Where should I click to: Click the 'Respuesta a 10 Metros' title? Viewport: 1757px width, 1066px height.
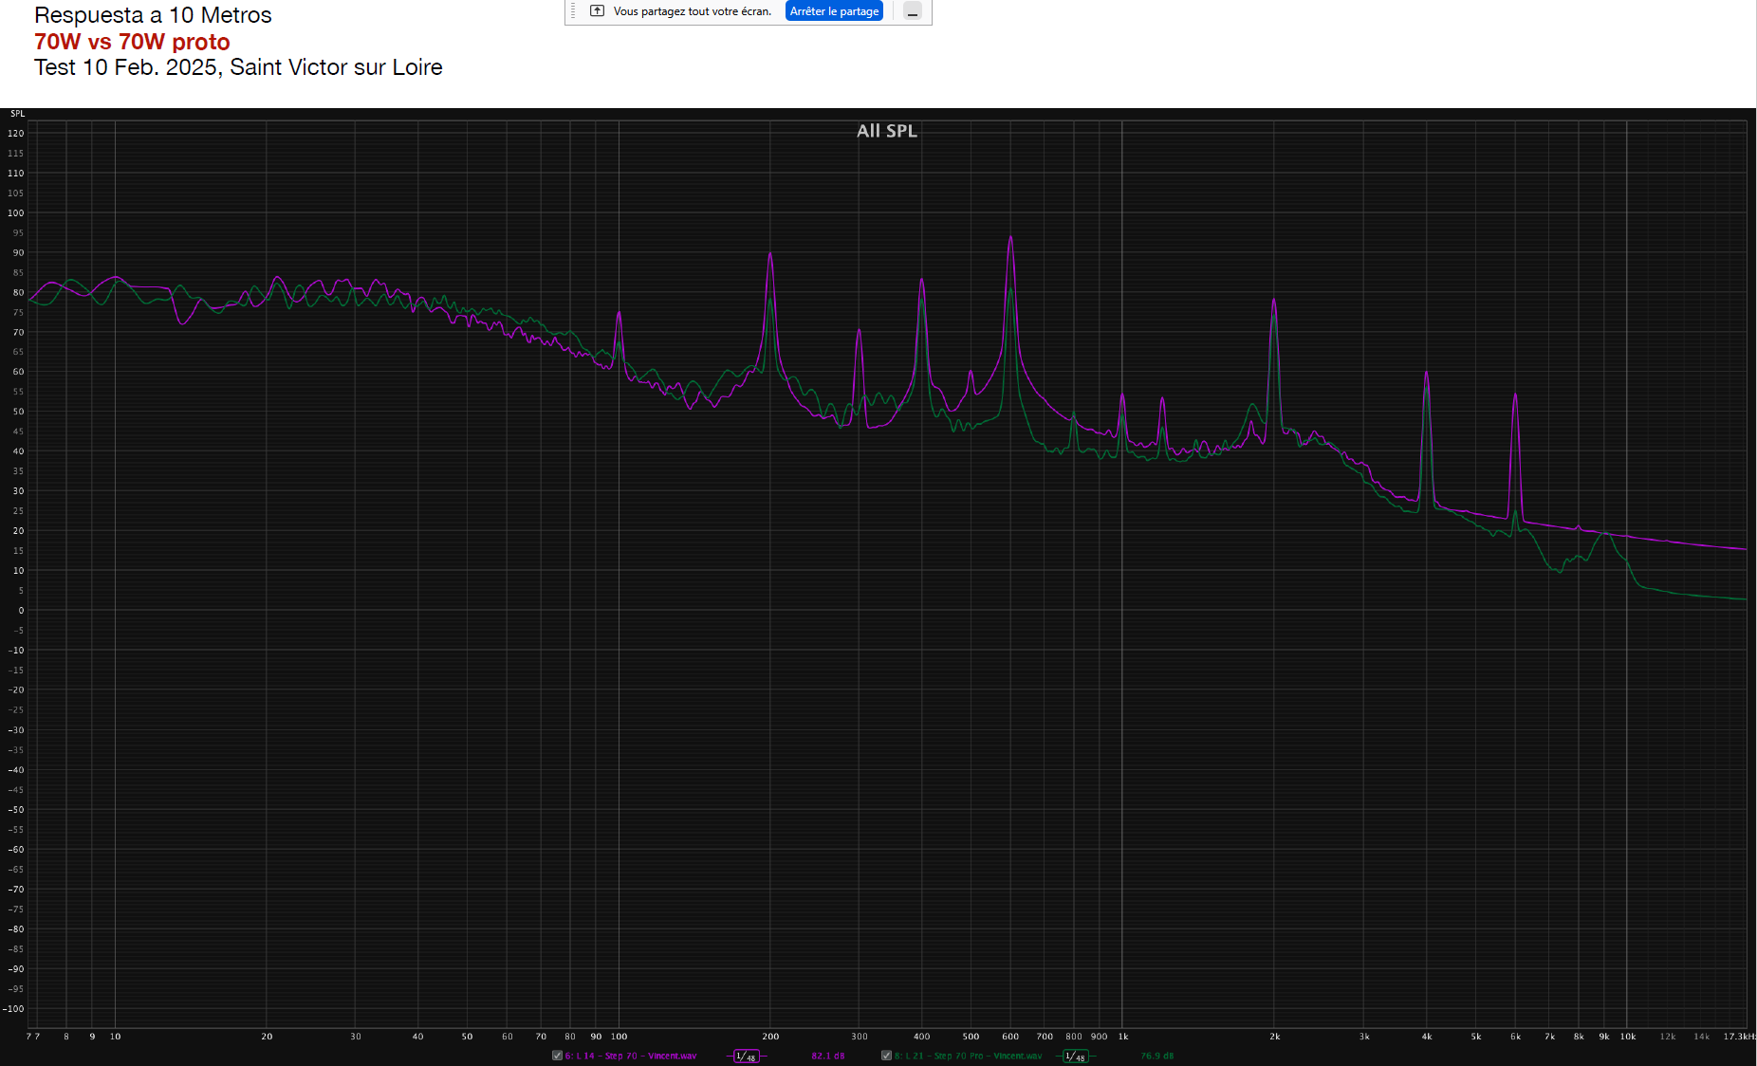153,15
